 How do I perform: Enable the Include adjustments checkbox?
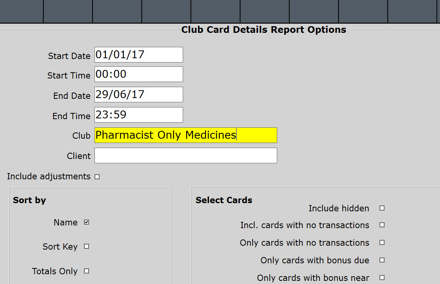[x=97, y=177]
